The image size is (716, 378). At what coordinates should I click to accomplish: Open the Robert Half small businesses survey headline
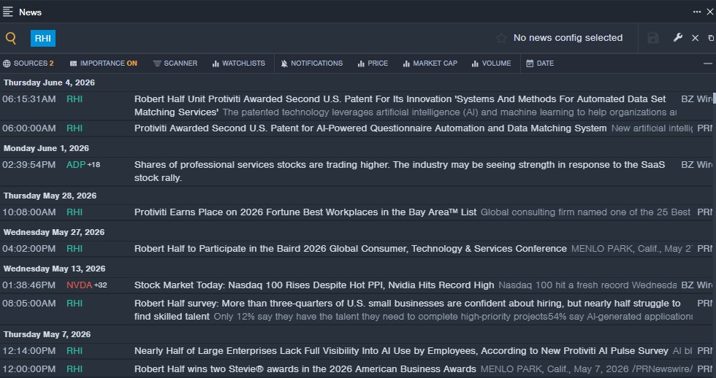408,309
